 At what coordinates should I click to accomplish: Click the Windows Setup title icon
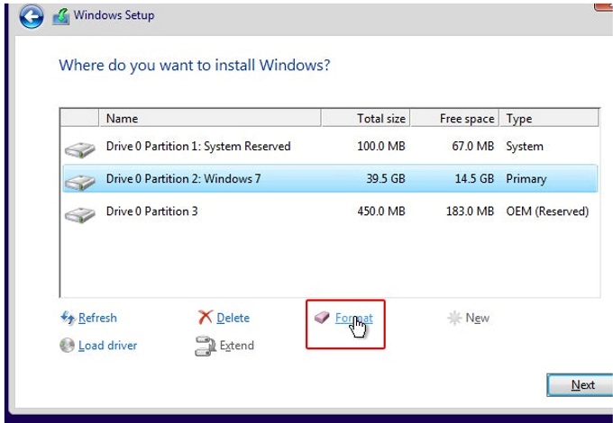point(61,16)
